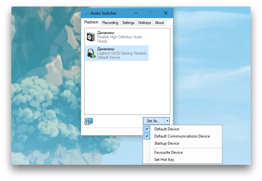Select the Playback tab

(x=91, y=22)
